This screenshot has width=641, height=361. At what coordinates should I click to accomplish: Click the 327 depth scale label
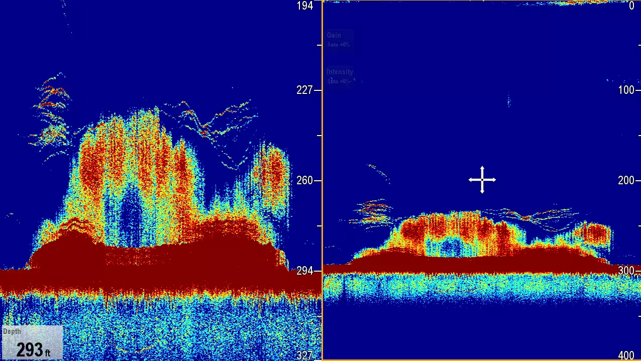305,355
